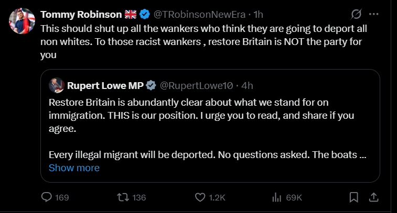This screenshot has width=397, height=213.
Task: Click Rupert Lowe's verified badge
Action: [x=151, y=85]
